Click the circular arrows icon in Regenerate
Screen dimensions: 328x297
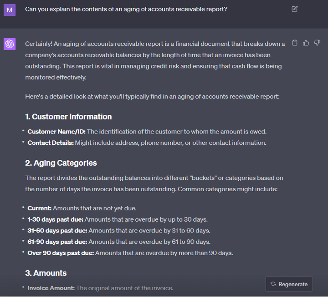273,284
